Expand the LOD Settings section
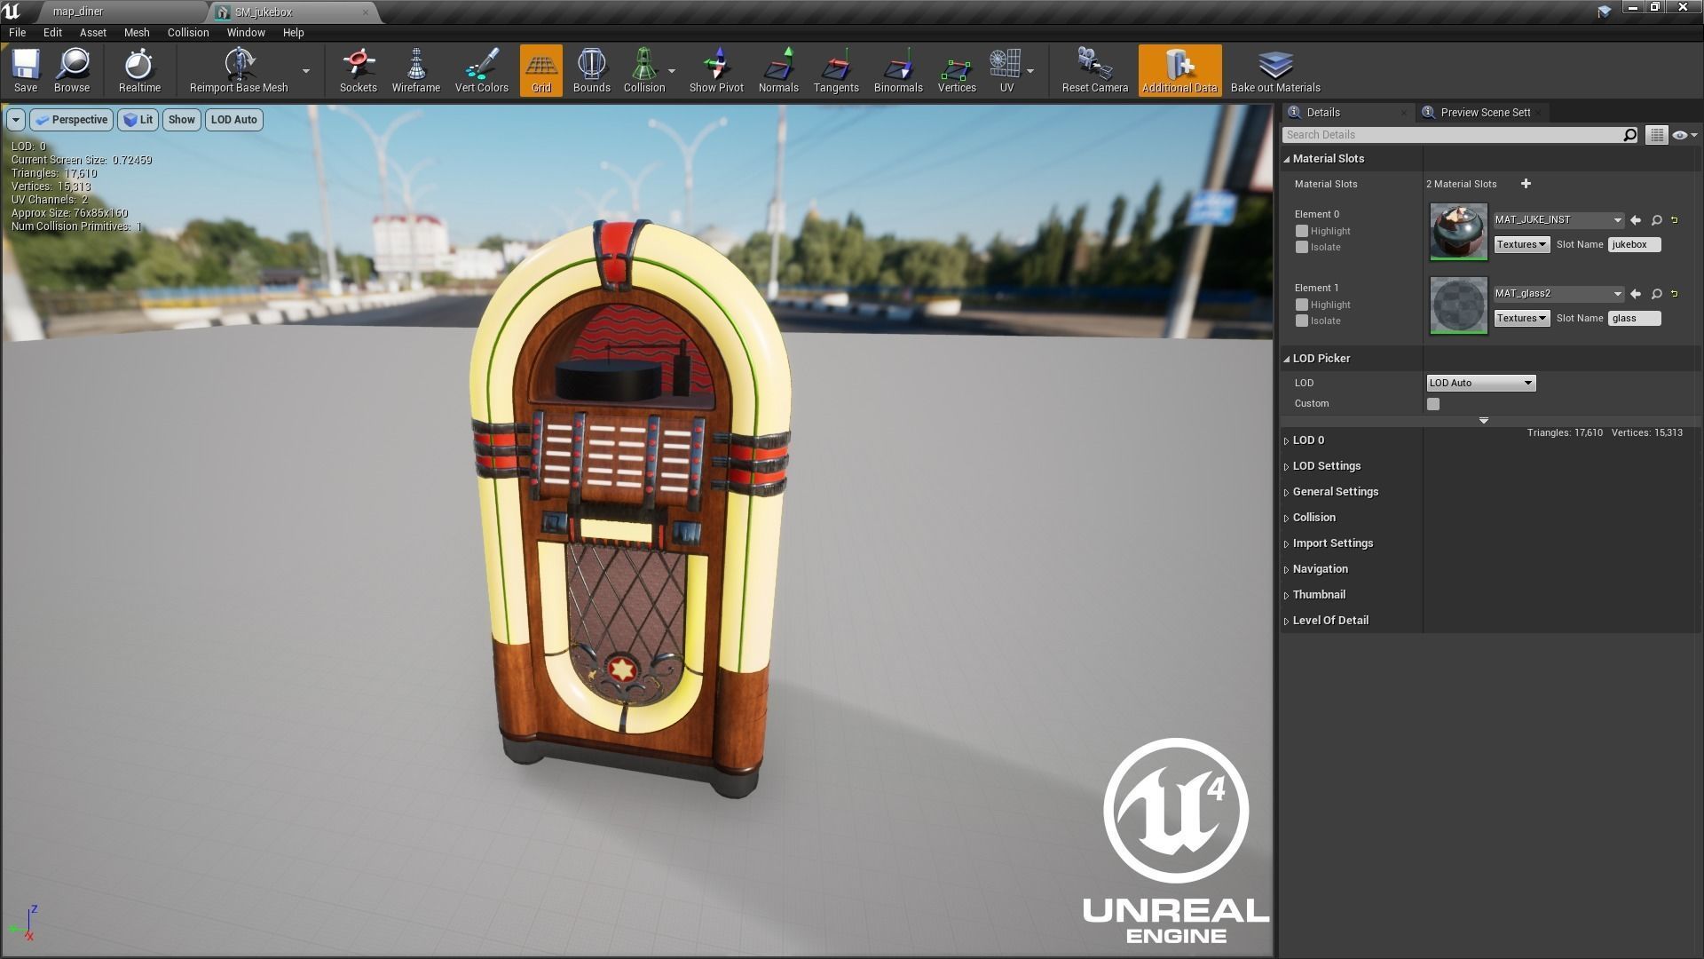This screenshot has height=959, width=1704. 1326,466
